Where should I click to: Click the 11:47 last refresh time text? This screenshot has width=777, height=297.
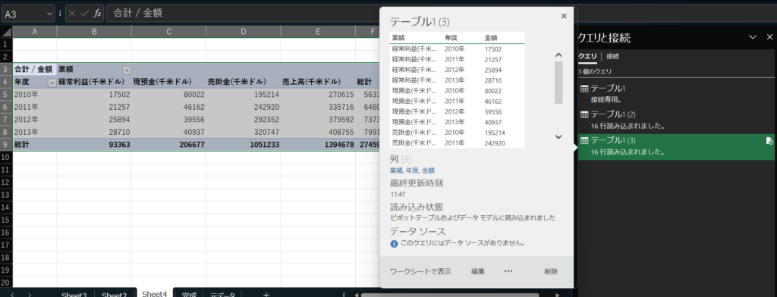[x=398, y=195]
